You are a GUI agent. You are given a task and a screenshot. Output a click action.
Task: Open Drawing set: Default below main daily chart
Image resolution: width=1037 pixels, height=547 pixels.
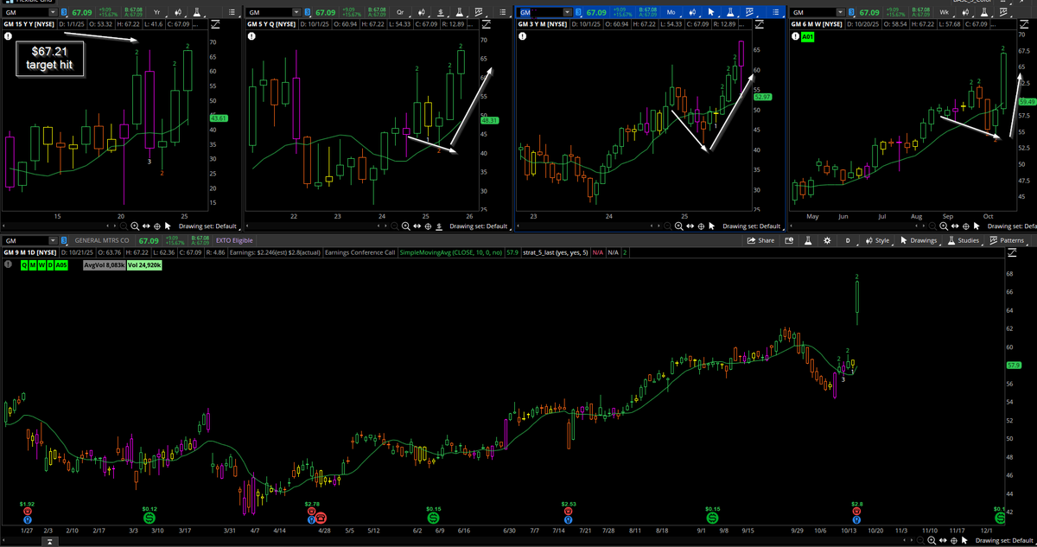(x=1006, y=540)
